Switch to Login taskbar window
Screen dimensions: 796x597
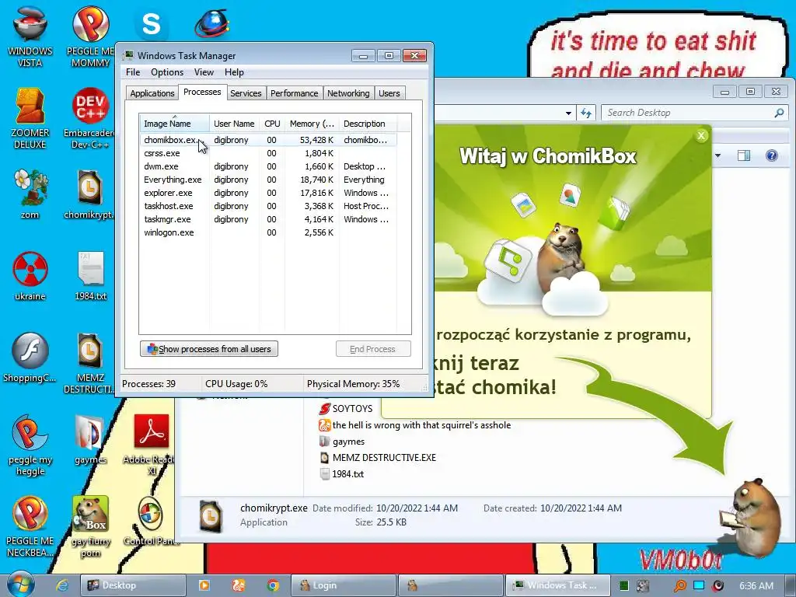point(344,585)
